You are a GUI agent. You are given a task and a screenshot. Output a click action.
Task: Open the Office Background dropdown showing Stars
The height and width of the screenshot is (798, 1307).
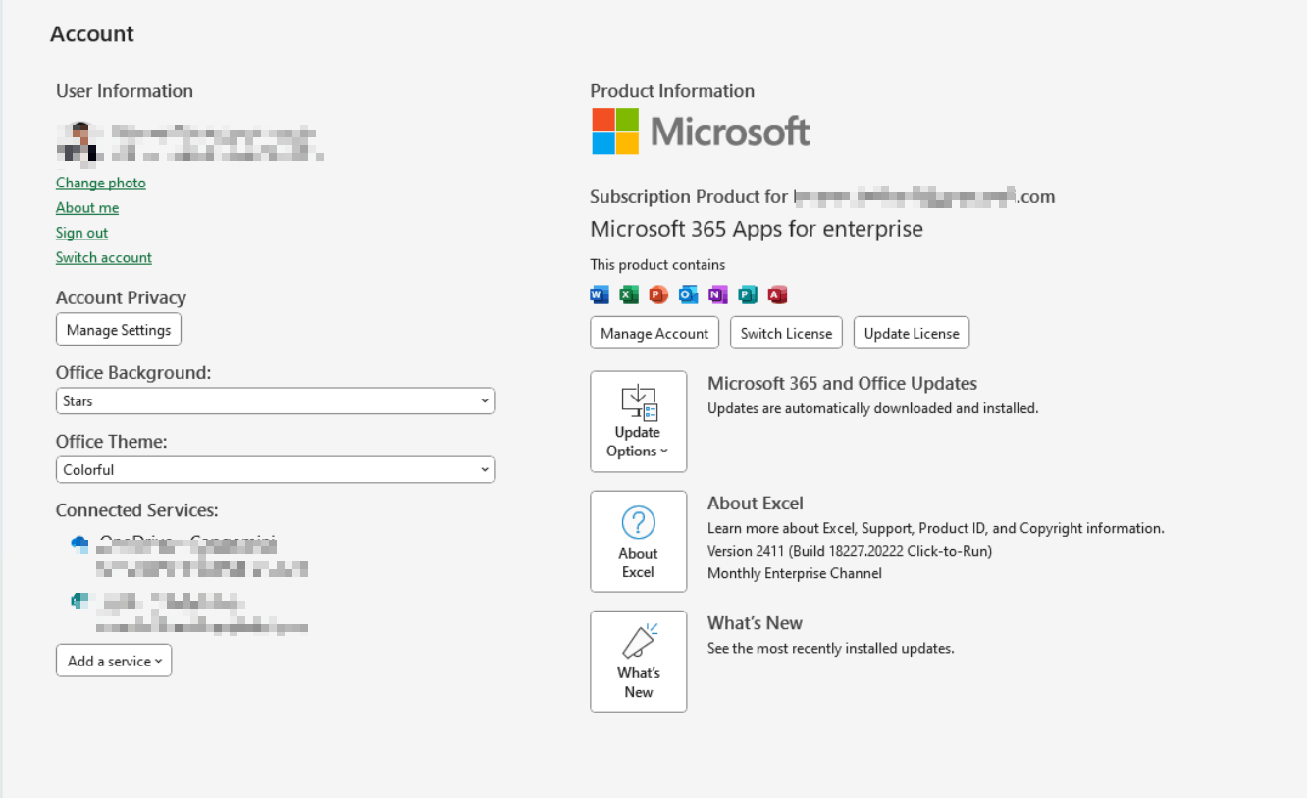[275, 401]
